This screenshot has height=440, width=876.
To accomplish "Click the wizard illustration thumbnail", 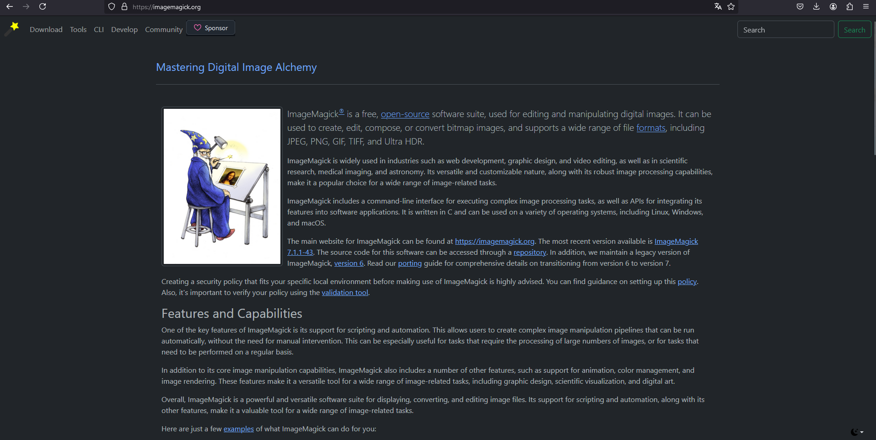I will (x=222, y=186).
